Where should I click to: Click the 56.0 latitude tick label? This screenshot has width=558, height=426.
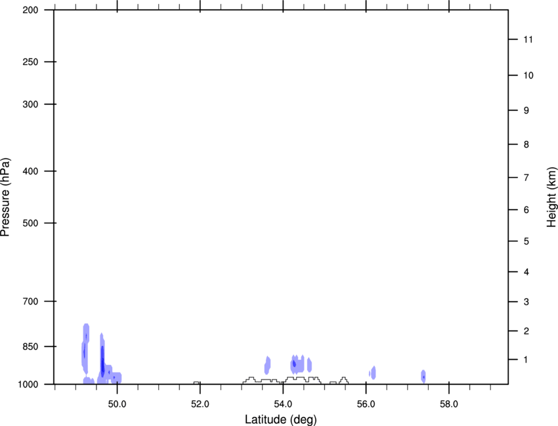(366, 404)
